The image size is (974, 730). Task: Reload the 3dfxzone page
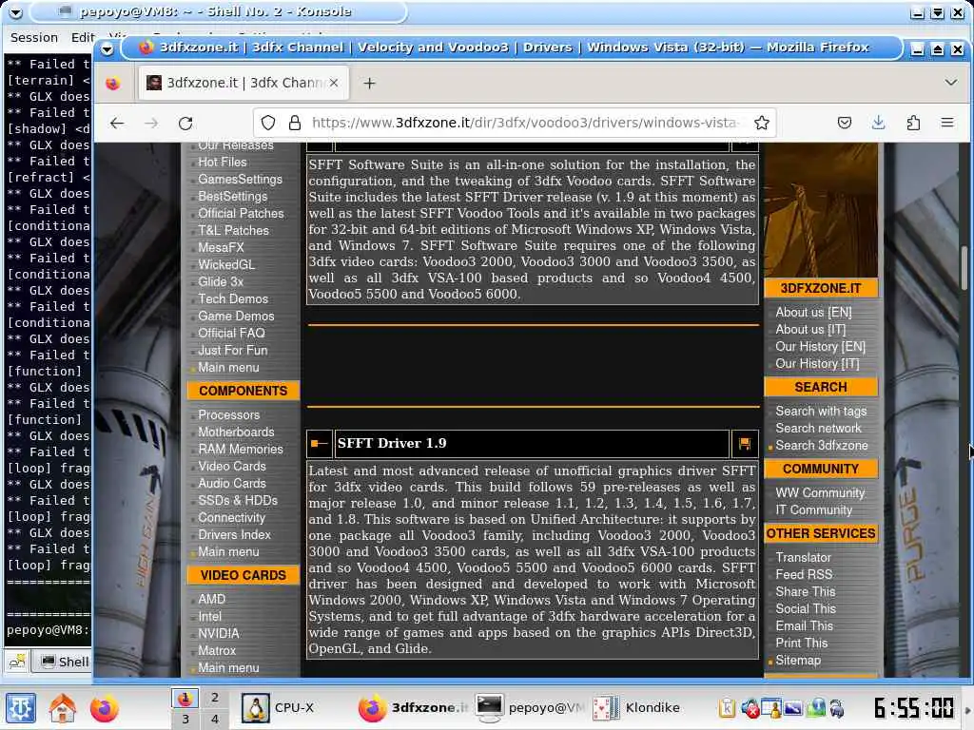pos(185,123)
